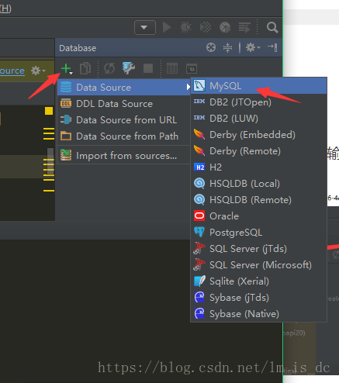Viewport: 339px width, 383px height.
Task: Click the duplicate data source icon
Action: pyautogui.click(x=85, y=68)
